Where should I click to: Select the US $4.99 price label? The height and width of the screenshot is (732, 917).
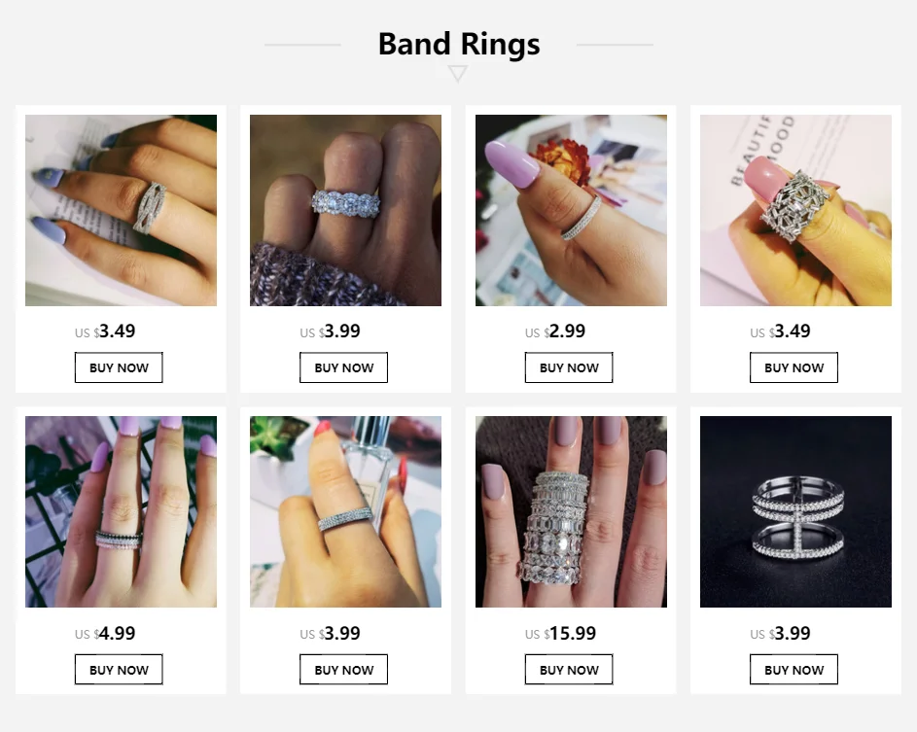click(105, 633)
